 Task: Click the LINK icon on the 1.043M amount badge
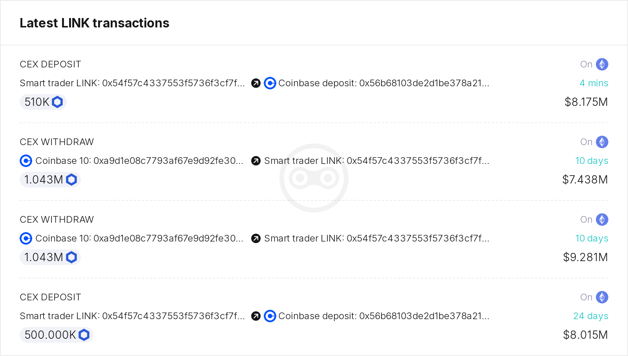pyautogui.click(x=71, y=179)
